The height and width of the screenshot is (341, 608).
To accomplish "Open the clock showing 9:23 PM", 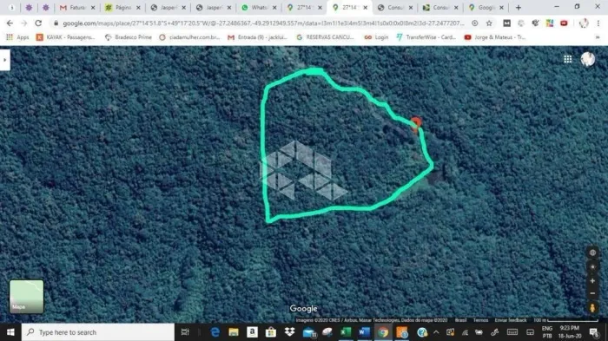I will [x=570, y=332].
